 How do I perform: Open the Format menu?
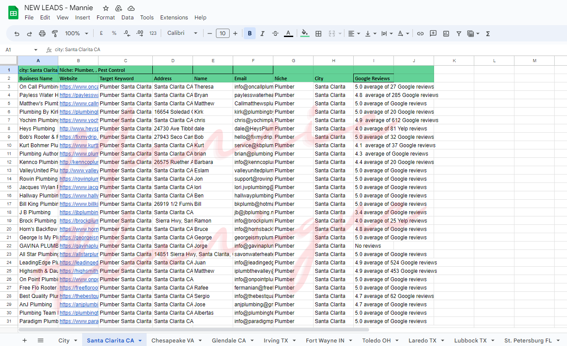click(x=106, y=18)
